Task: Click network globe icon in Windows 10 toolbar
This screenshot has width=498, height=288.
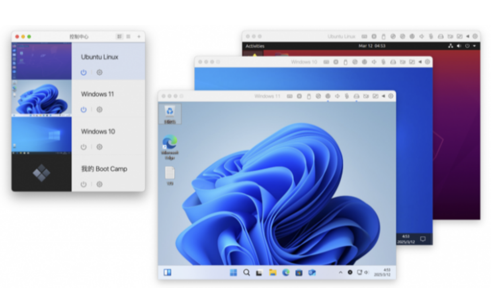Action: coord(365,62)
